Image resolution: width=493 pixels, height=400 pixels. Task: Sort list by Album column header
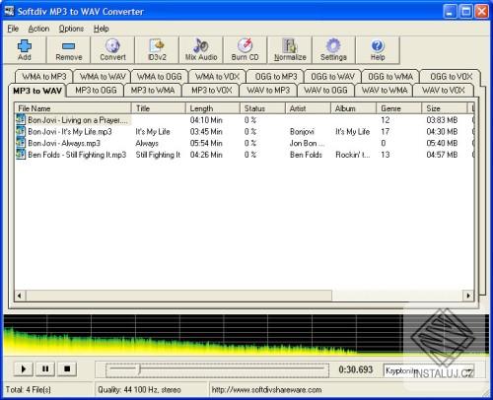[353, 108]
